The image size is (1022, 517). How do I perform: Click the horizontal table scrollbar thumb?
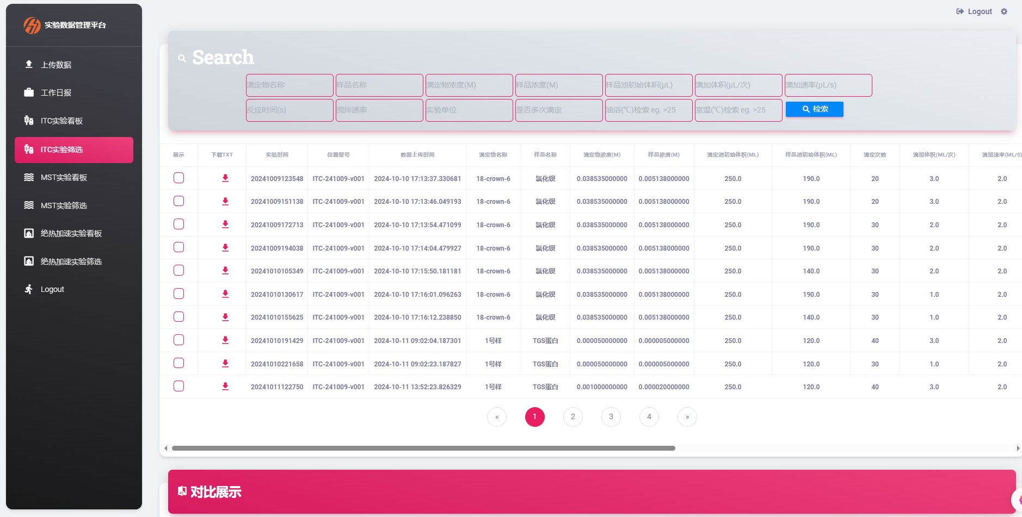423,449
